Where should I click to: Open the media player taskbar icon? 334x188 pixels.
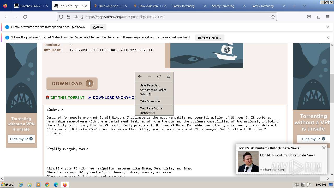[38, 185]
